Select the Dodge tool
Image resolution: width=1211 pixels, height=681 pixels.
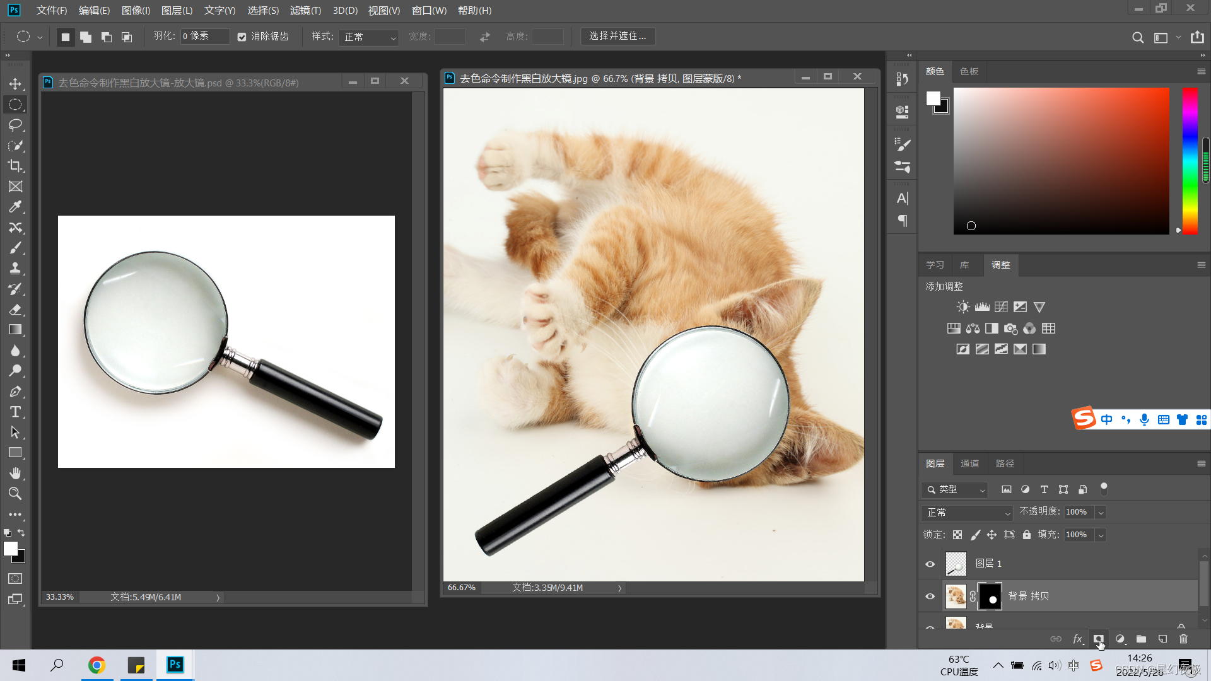click(x=15, y=371)
